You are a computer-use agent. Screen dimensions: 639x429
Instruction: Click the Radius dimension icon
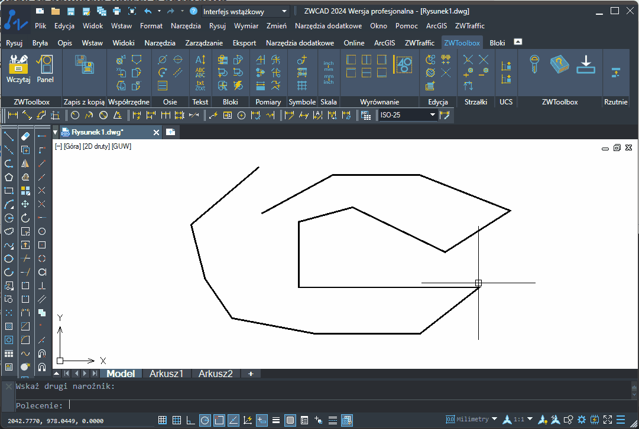[x=75, y=116]
